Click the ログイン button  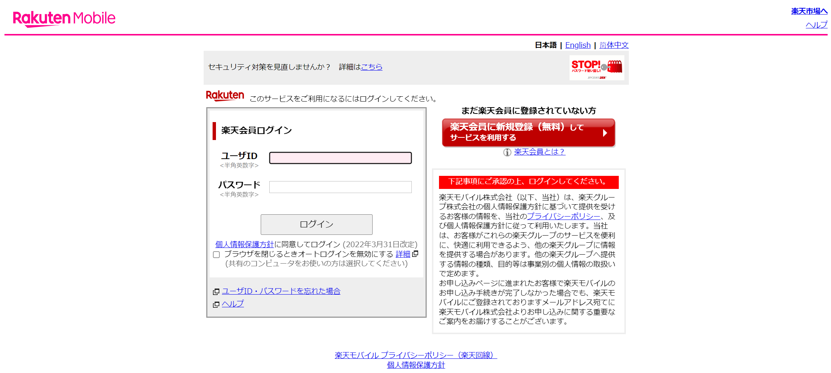tap(317, 224)
